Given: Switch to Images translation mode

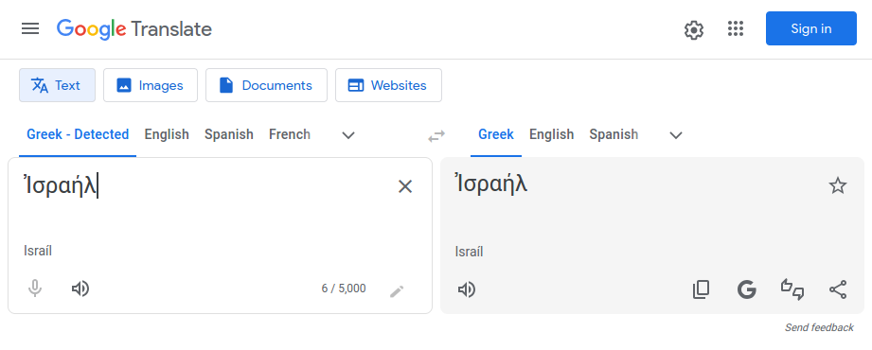Looking at the screenshot, I should point(151,85).
